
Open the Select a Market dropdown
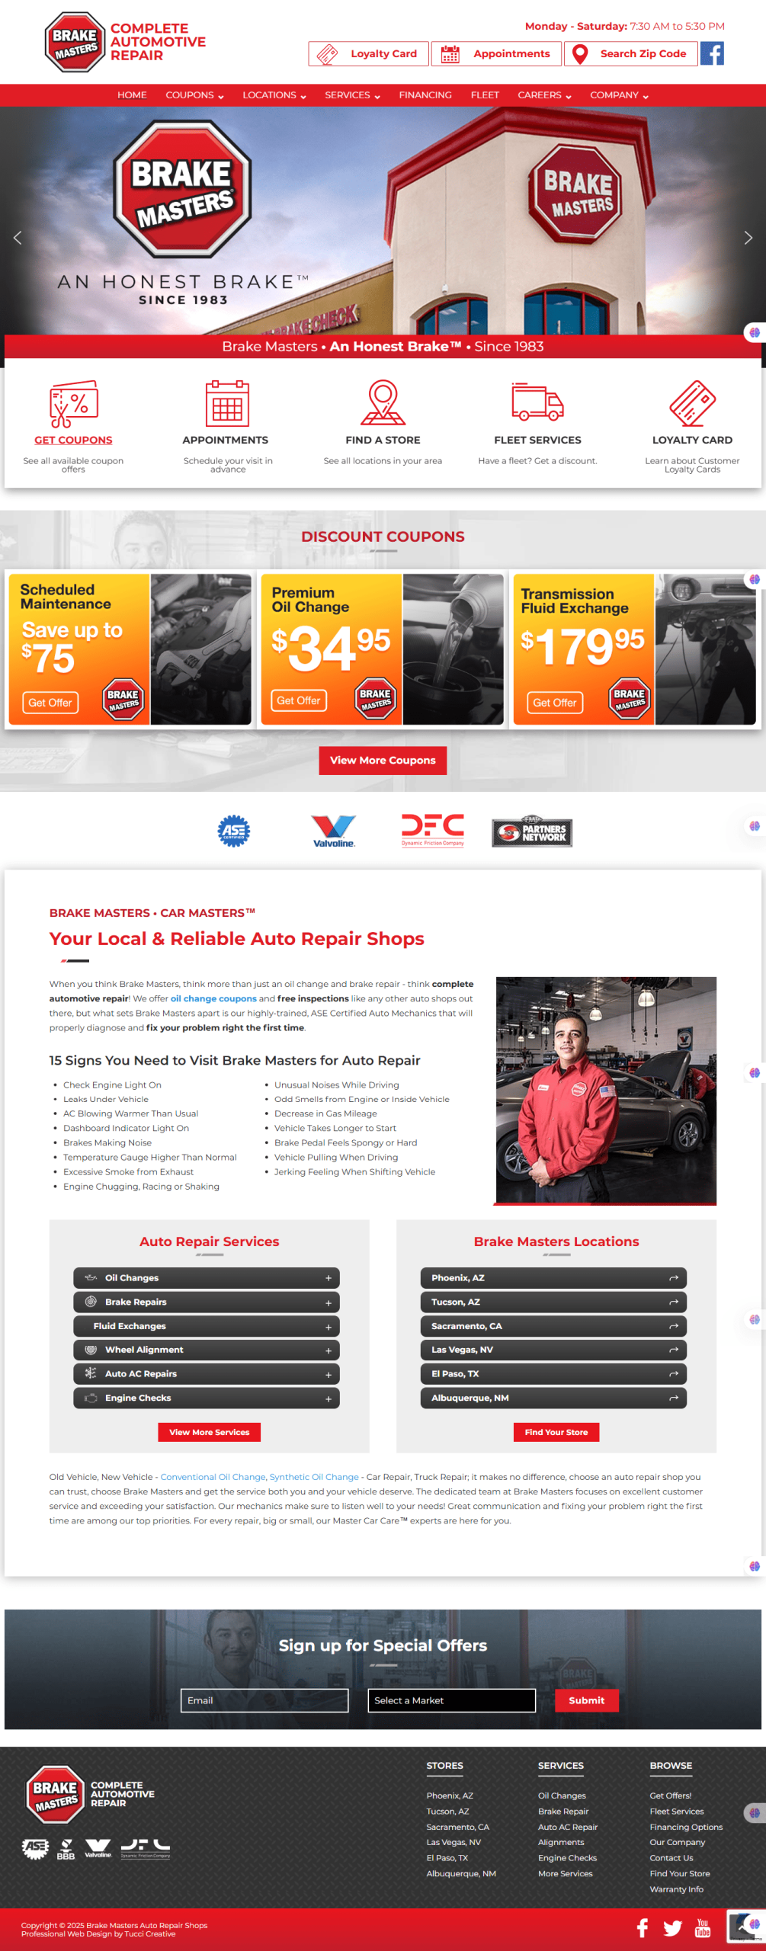(451, 1700)
